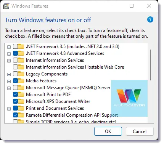Expand the .NET Framework 4.8 Advanced Services node

coord(9,54)
